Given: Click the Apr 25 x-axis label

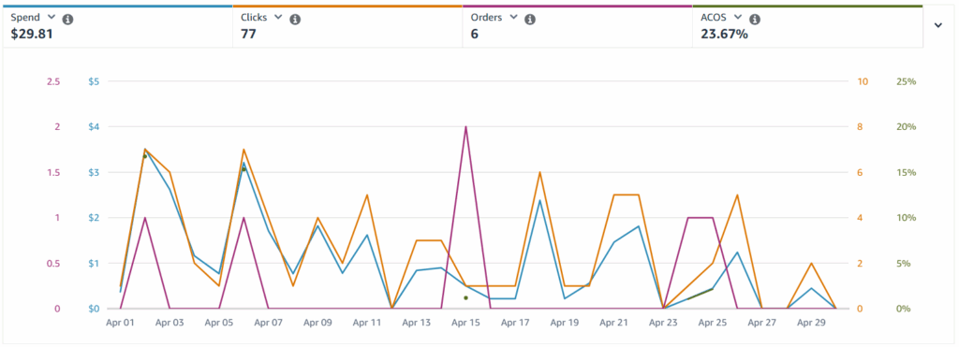Looking at the screenshot, I should [713, 322].
